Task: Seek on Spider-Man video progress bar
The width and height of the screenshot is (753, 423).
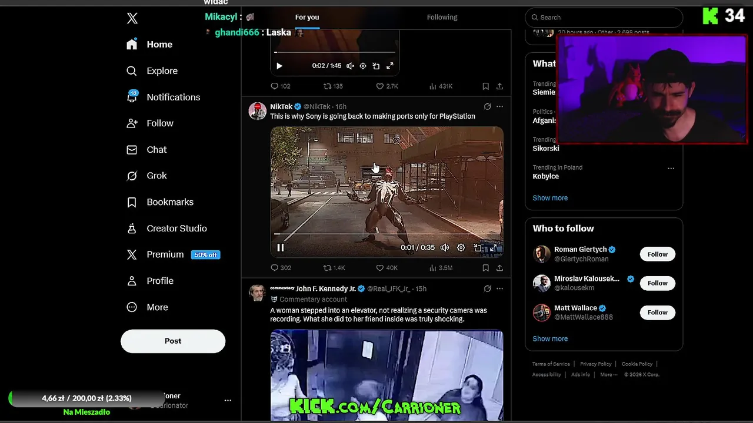Action: tap(387, 234)
